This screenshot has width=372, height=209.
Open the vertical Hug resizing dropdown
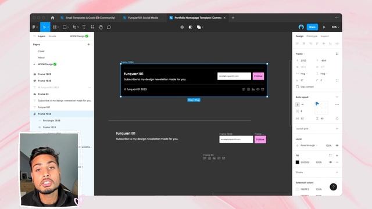point(324,74)
